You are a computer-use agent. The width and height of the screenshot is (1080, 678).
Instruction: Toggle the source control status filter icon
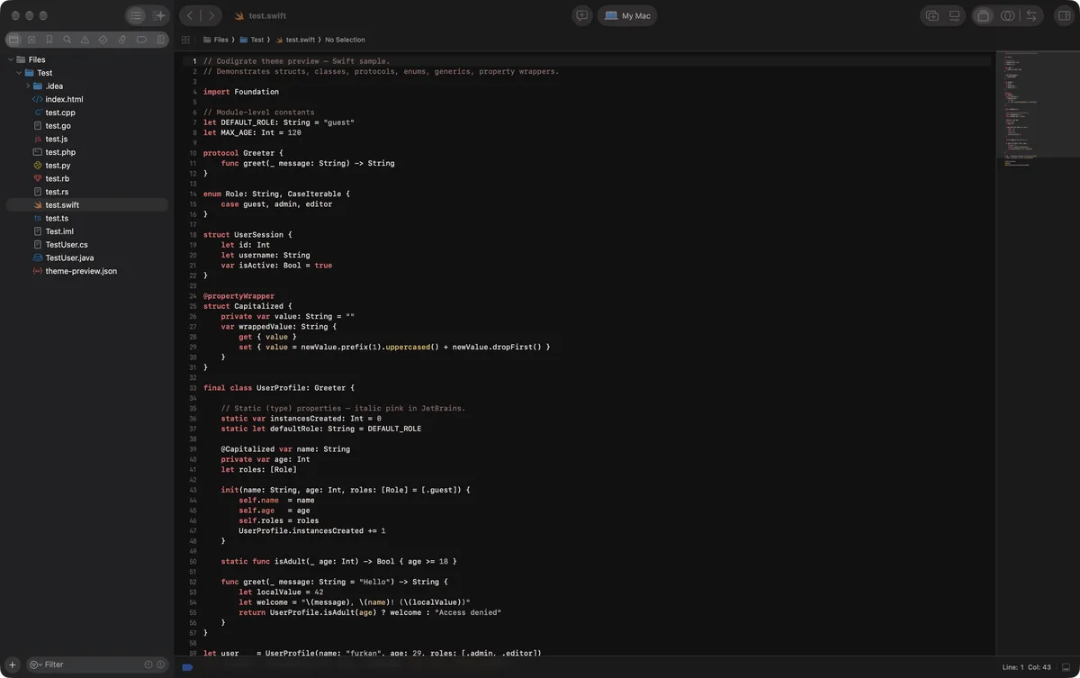pos(160,664)
